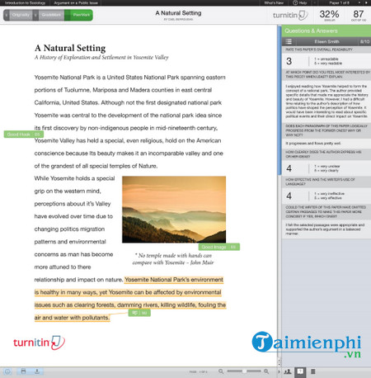Viewport: 371px width, 378px height.
Task: Collapse the side panel with divider arrow
Action: [279, 371]
